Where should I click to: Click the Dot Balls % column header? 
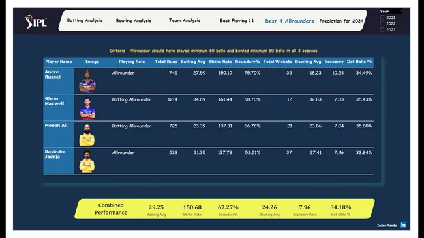(x=359, y=62)
